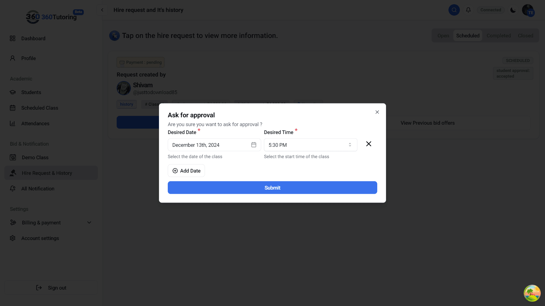The height and width of the screenshot is (306, 545).
Task: Collapse the sidebar with back chevron
Action: [102, 10]
